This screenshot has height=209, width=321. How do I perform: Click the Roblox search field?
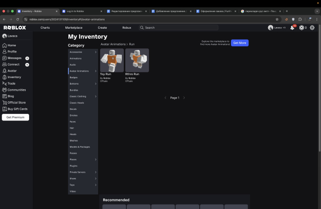coord(179,28)
